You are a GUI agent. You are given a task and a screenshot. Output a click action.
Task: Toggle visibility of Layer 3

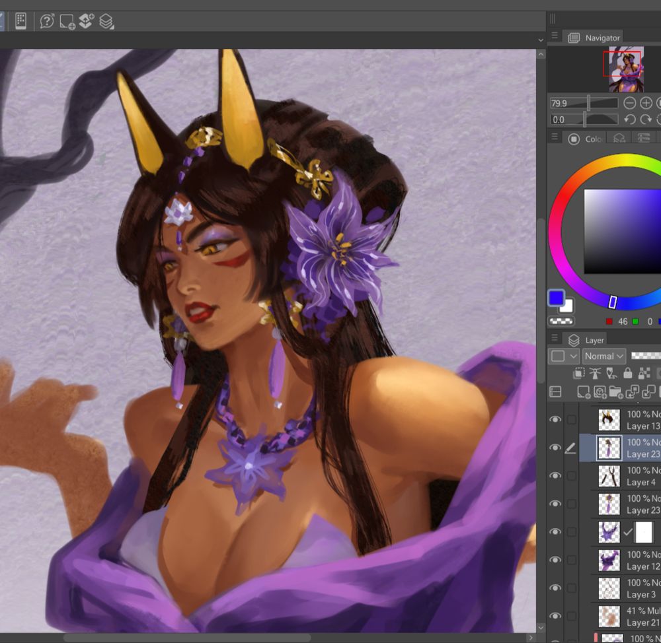(556, 588)
